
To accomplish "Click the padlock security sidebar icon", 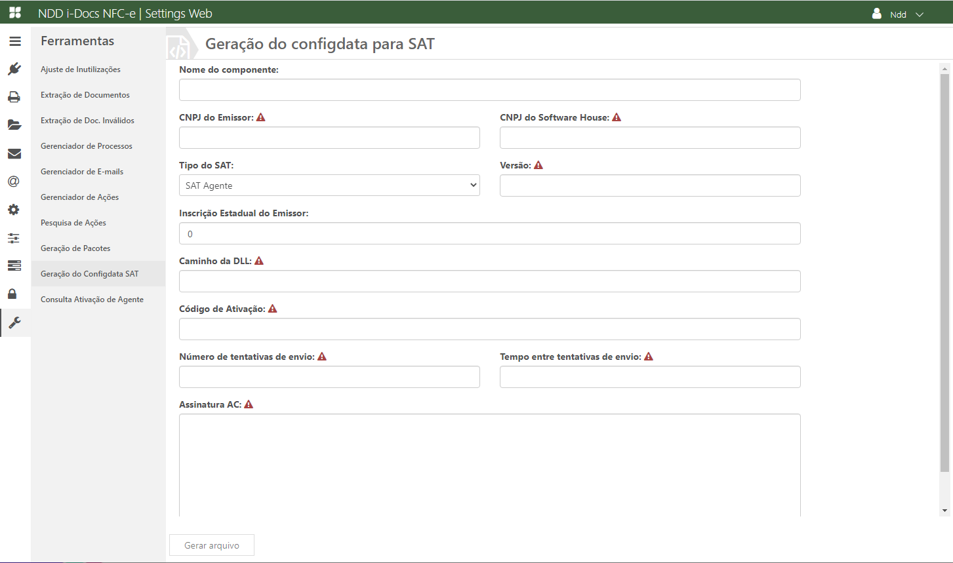I will [12, 294].
